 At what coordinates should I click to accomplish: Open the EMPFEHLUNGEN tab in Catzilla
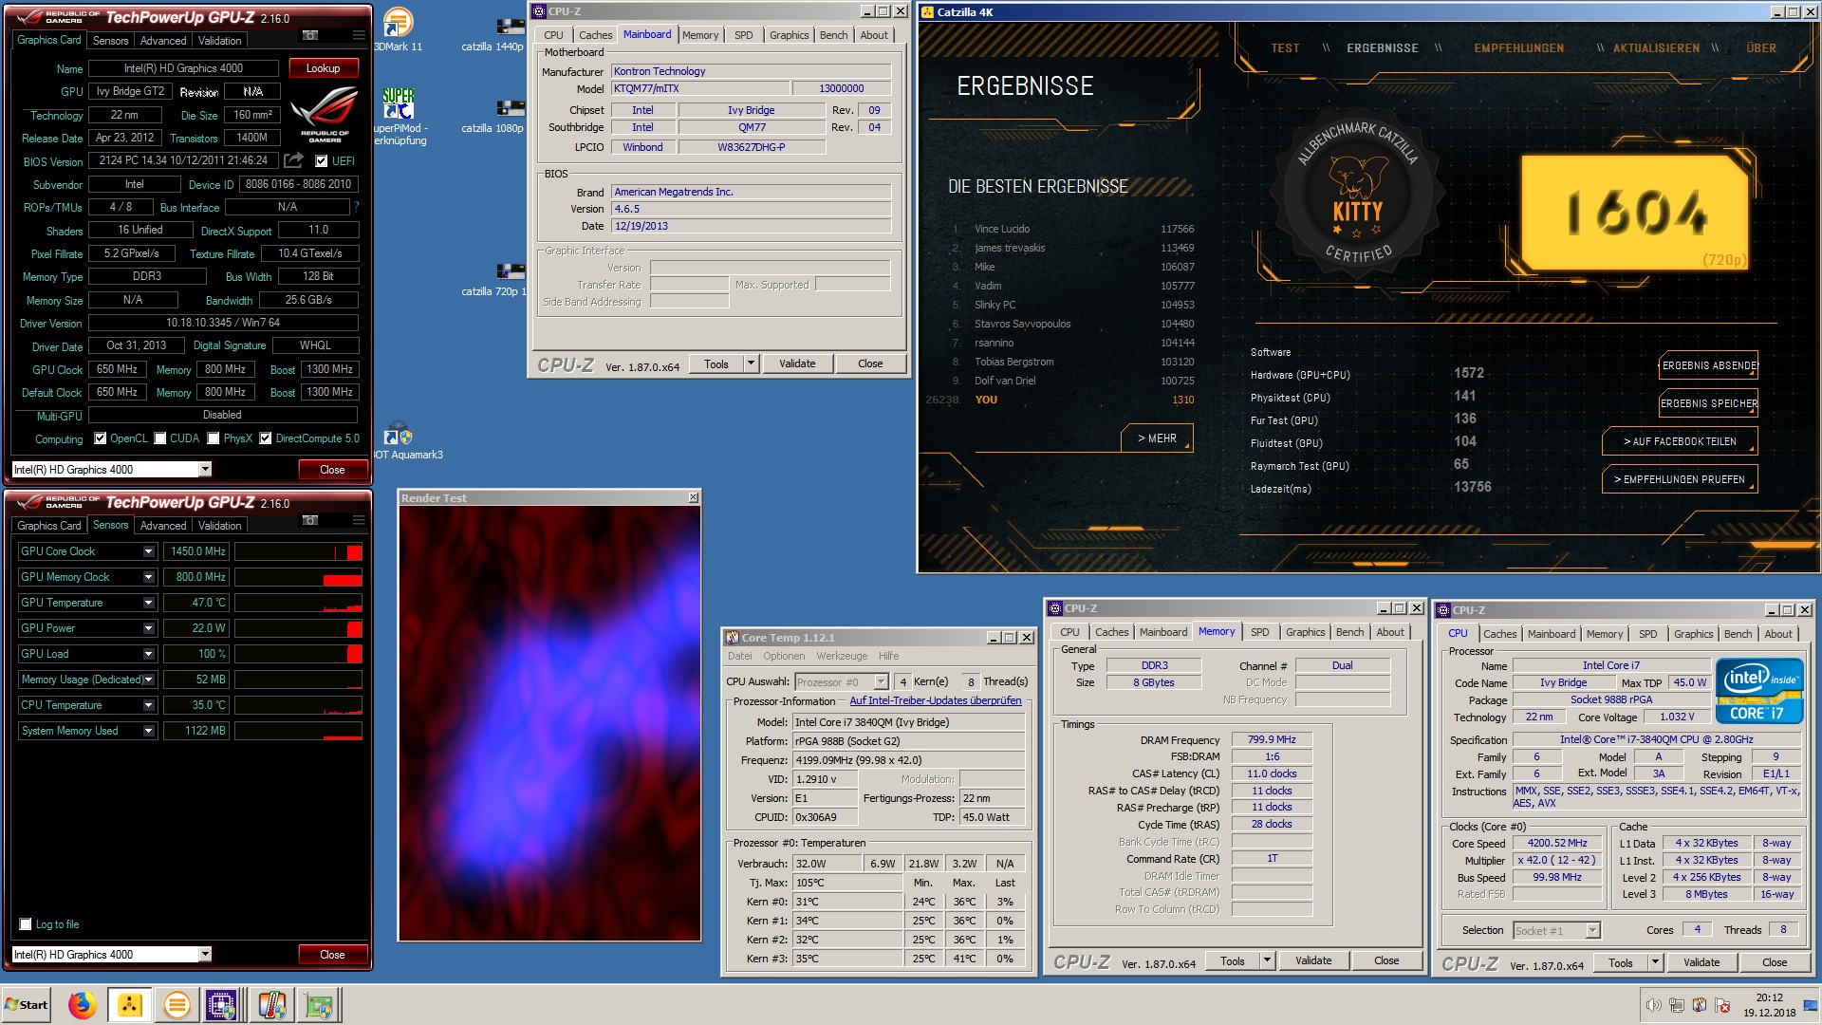point(1518,47)
